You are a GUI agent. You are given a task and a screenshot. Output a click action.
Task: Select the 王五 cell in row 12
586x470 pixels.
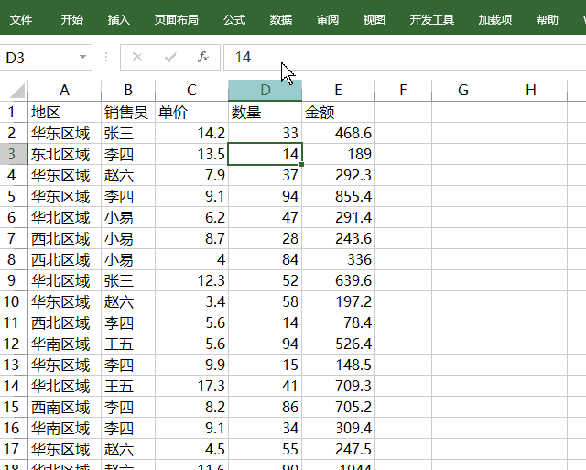pyautogui.click(x=128, y=344)
